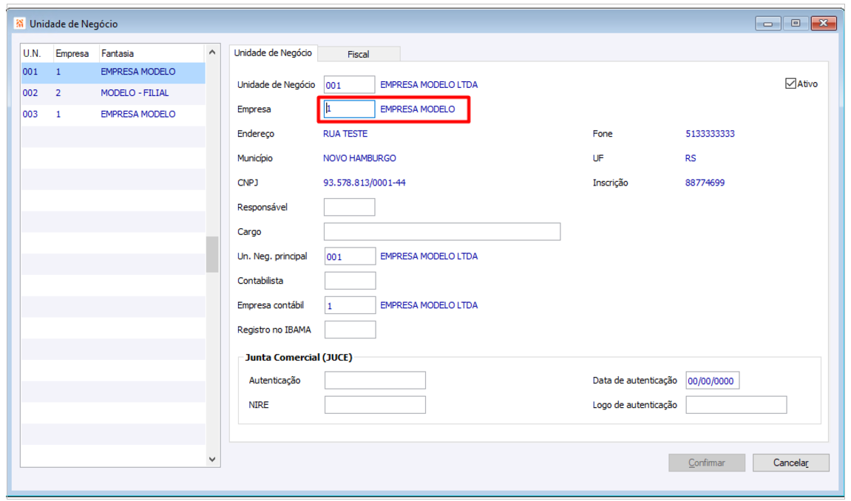Image resolution: width=851 pixels, height=501 pixels.
Task: Click the Confirmar button
Action: [x=707, y=463]
